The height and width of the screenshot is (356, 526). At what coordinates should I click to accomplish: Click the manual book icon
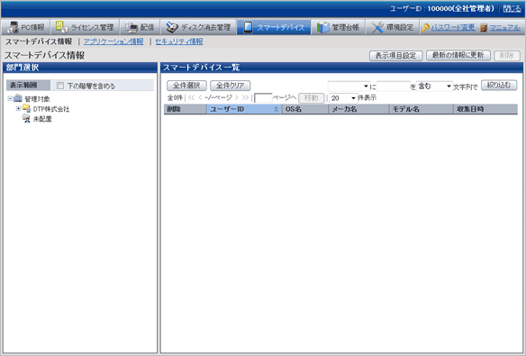[484, 28]
